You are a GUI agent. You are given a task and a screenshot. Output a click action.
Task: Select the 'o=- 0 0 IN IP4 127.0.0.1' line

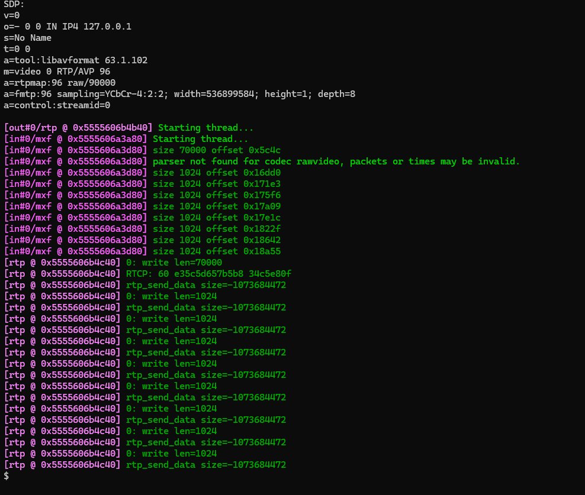click(x=67, y=27)
